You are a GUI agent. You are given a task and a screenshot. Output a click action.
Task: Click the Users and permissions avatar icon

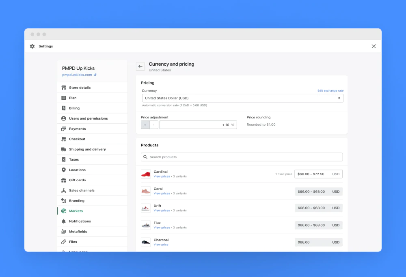[64, 118]
